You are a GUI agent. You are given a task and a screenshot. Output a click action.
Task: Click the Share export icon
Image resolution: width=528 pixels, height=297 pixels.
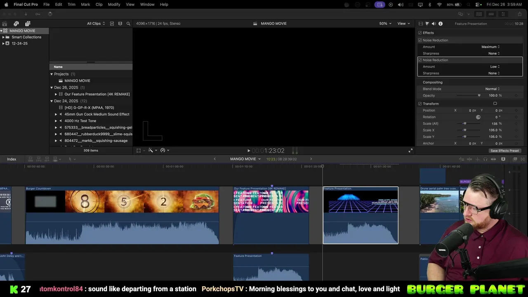coord(519,14)
